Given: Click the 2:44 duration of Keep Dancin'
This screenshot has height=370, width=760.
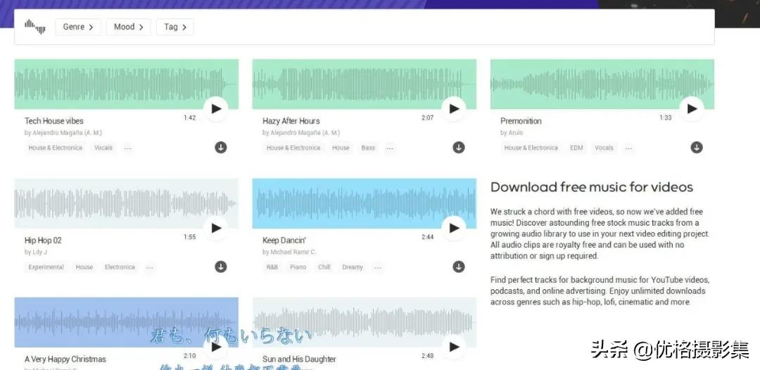Looking at the screenshot, I should click(428, 237).
